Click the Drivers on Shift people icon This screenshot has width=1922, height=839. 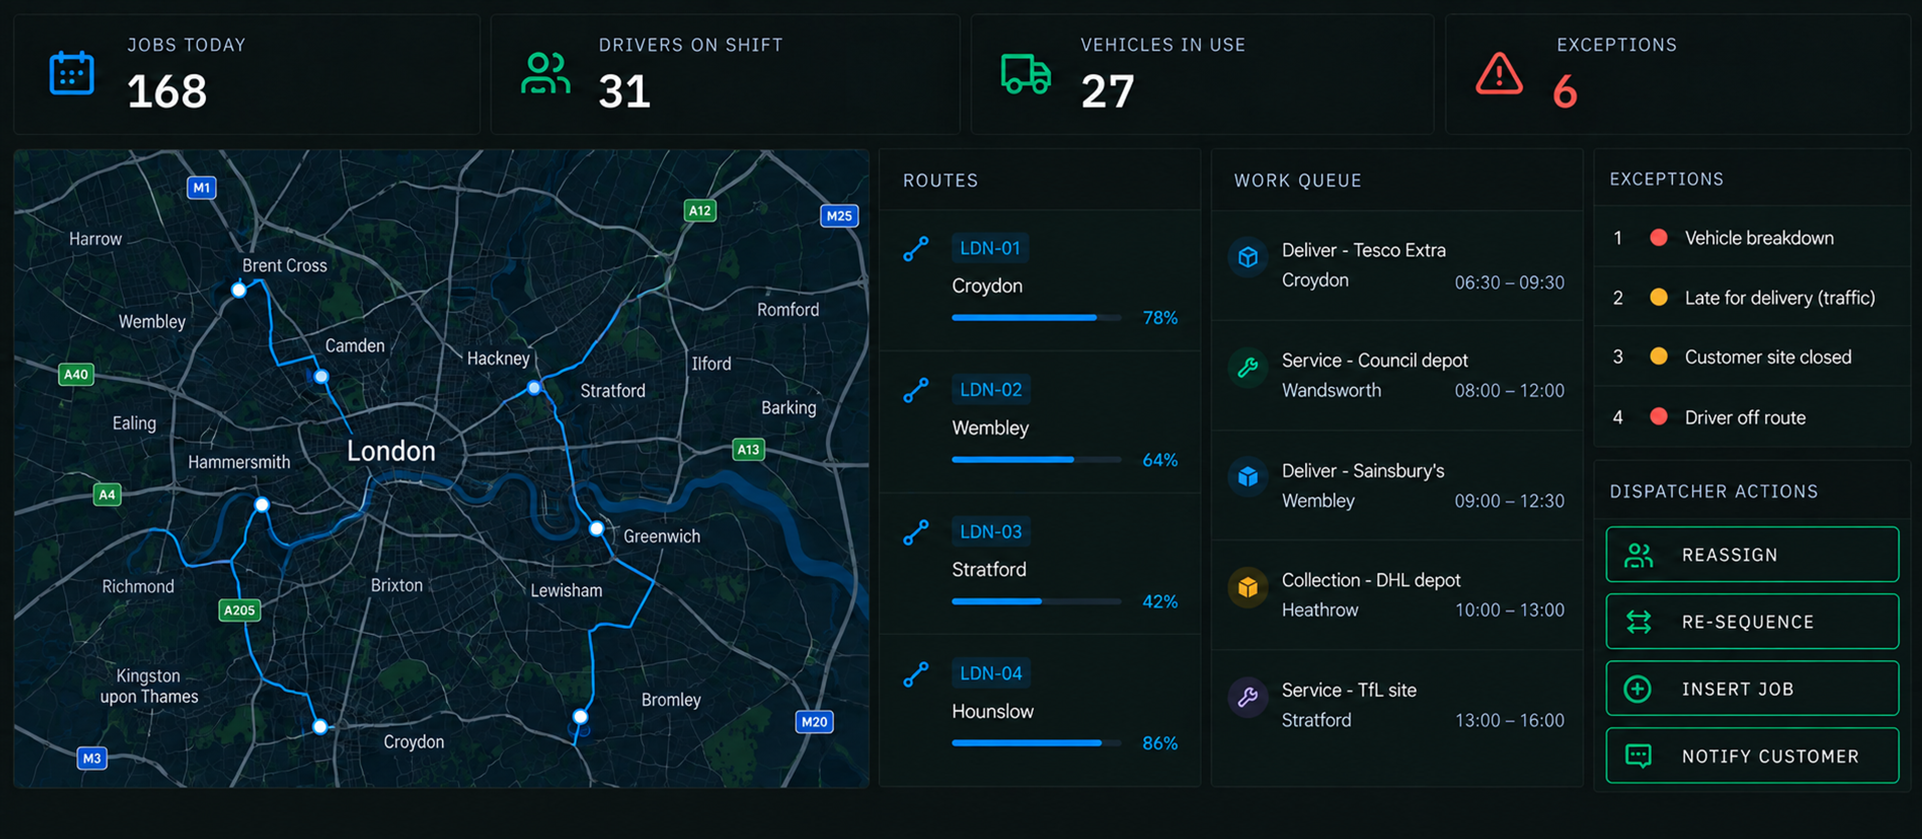pos(546,73)
